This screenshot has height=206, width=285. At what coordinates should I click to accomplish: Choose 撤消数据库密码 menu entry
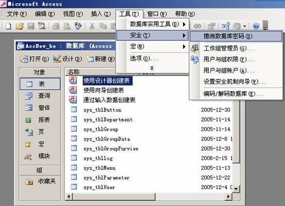(x=236, y=36)
